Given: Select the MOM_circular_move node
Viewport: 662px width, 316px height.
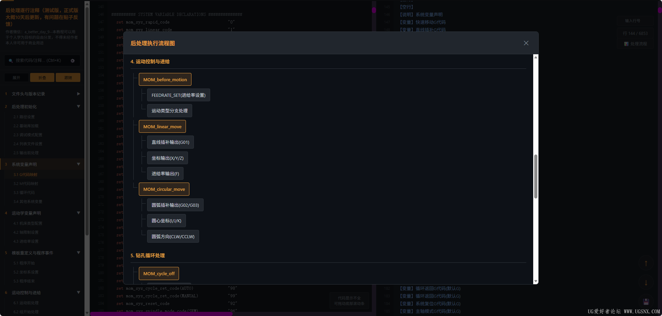Looking at the screenshot, I should [x=164, y=189].
